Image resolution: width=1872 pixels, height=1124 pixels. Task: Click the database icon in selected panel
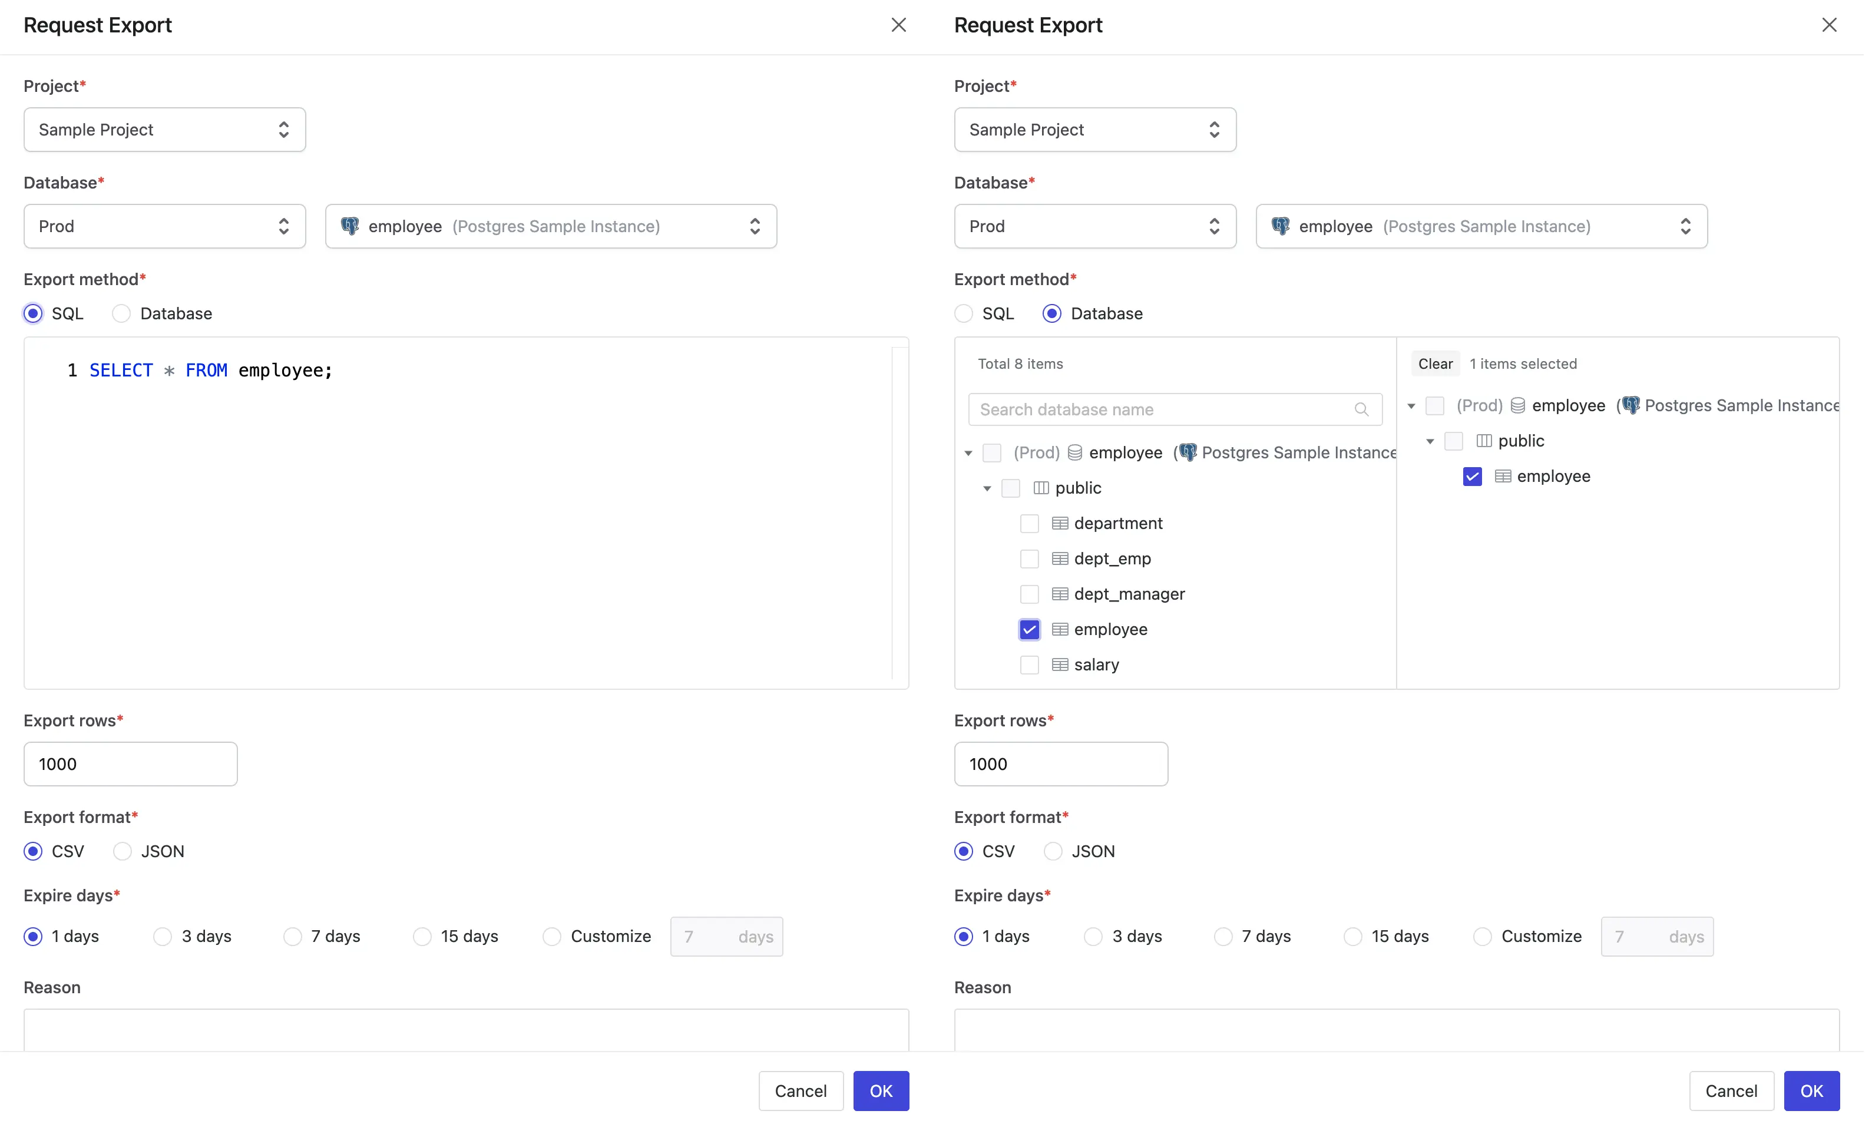pos(1517,406)
